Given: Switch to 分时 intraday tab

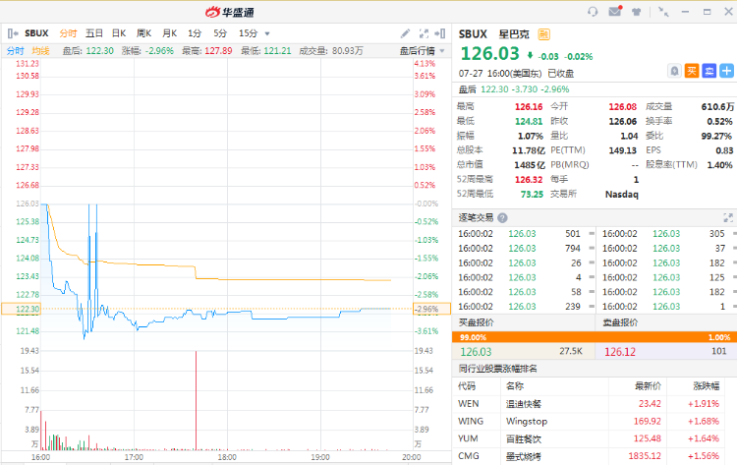Looking at the screenshot, I should click(x=68, y=33).
